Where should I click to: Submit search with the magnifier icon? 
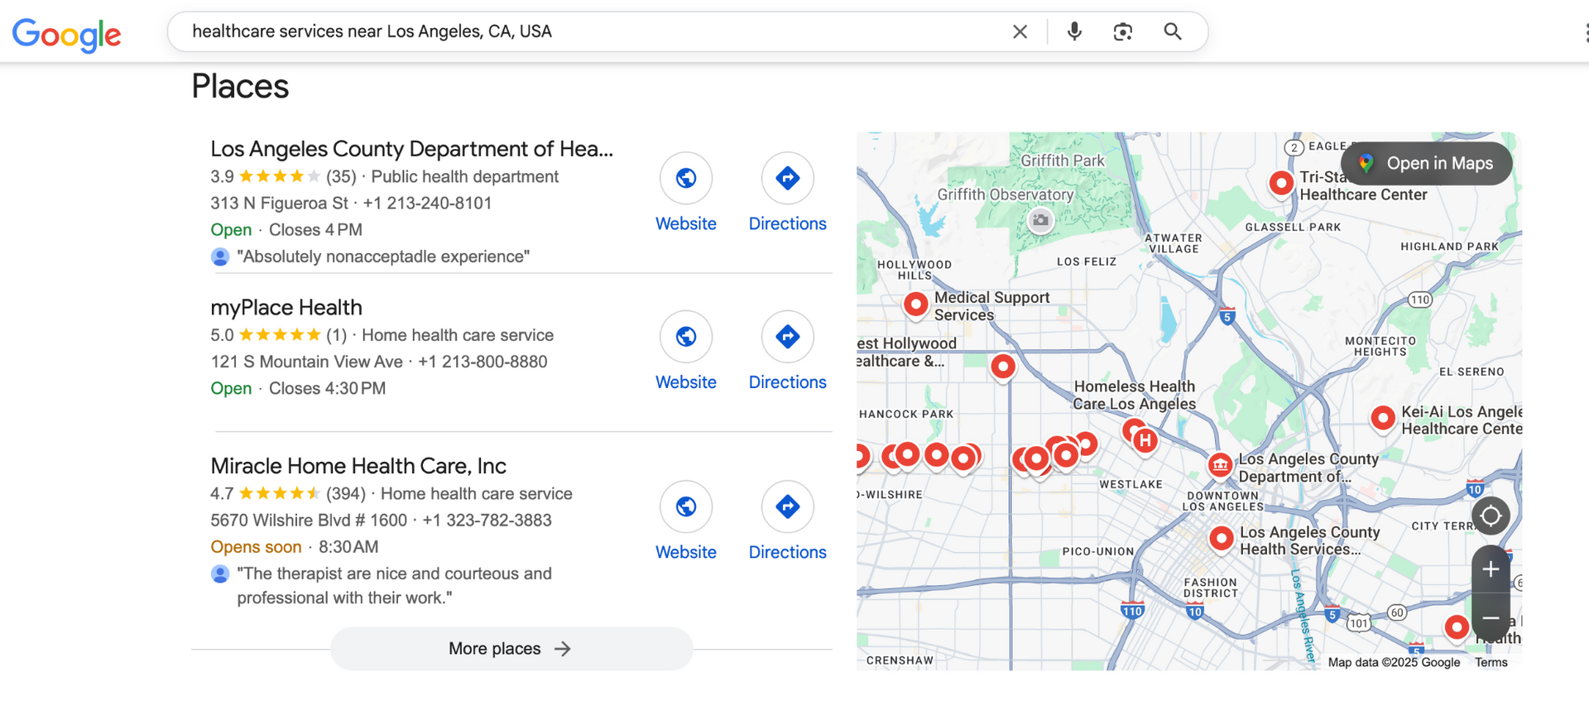pyautogui.click(x=1172, y=31)
